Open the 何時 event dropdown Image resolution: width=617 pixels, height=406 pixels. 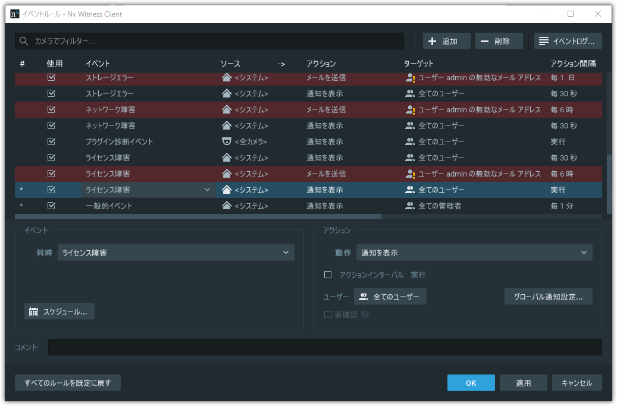(176, 253)
